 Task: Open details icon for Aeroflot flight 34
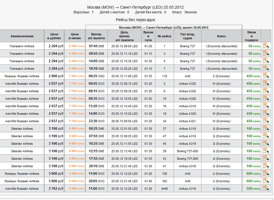[x=266, y=121]
